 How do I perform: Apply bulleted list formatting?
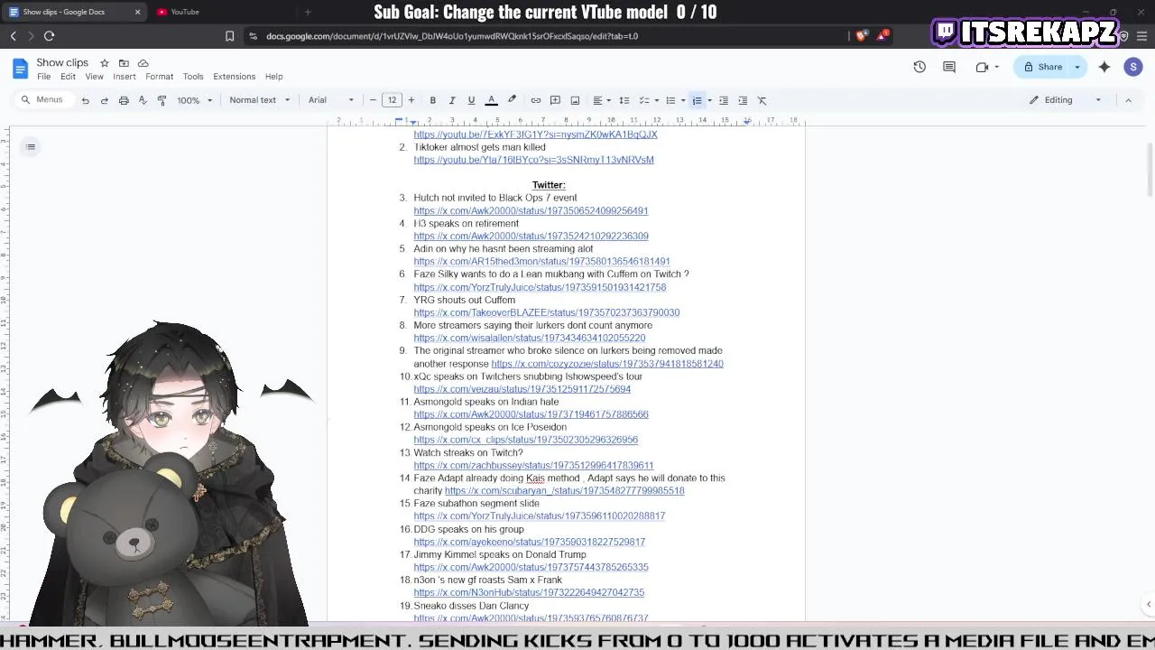tap(670, 100)
